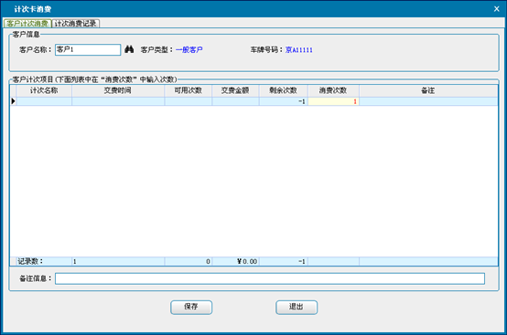Click the 计次名称 column header
The image size is (507, 335).
(x=44, y=90)
